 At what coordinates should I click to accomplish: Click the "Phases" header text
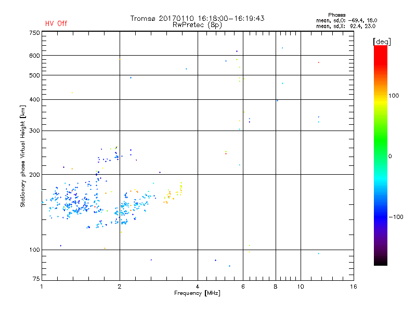click(x=336, y=15)
